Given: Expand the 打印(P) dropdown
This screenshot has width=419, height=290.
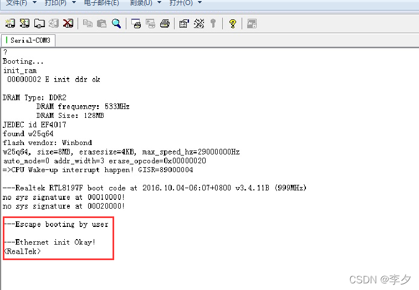Looking at the screenshot, I should click(74, 2).
